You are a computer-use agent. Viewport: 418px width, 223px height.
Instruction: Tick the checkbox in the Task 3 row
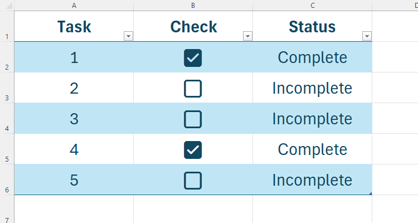click(x=193, y=119)
